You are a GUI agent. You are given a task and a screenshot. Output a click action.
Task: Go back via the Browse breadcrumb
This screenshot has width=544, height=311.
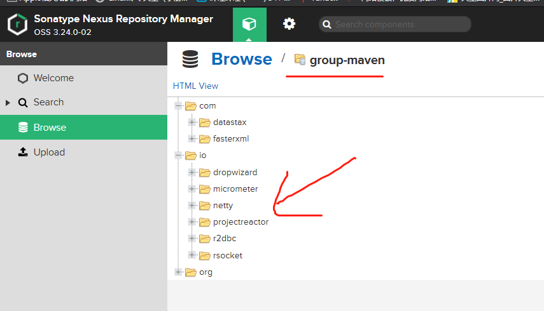point(242,59)
